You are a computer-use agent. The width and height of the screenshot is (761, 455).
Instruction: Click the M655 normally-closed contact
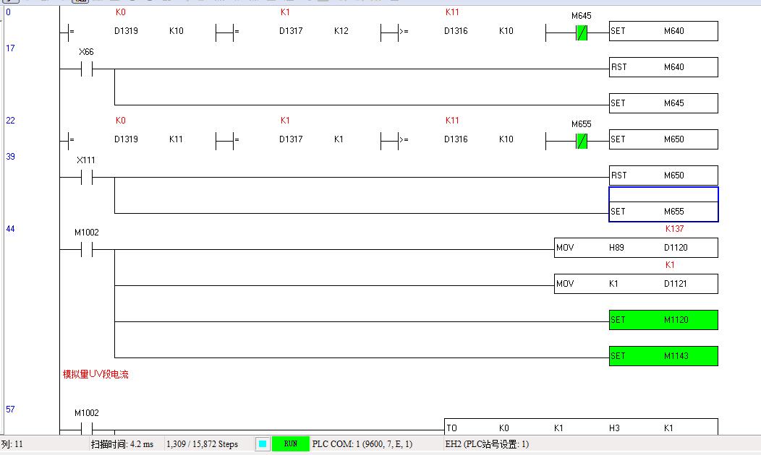coord(581,142)
